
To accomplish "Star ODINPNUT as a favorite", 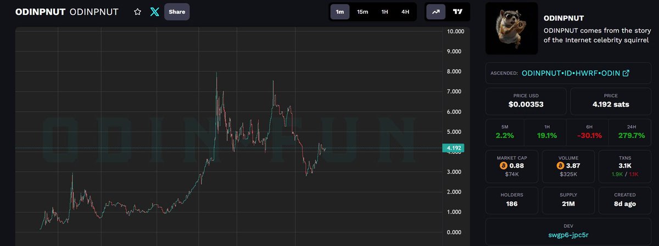I will coord(137,12).
